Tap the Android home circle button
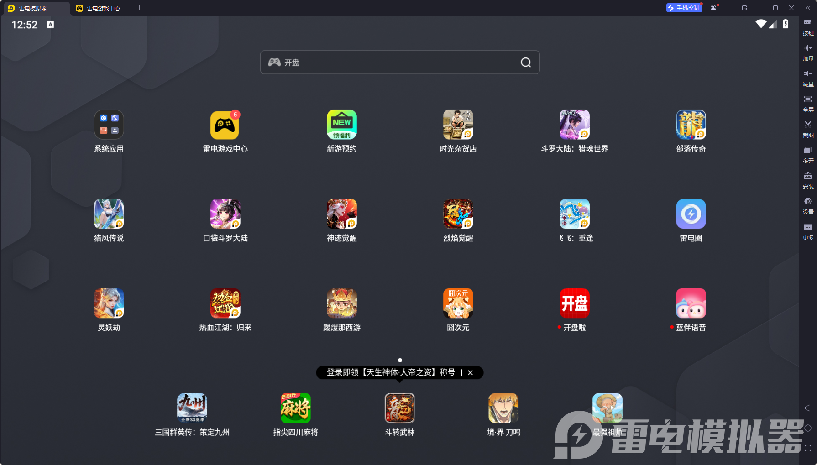This screenshot has width=817, height=465. click(807, 428)
